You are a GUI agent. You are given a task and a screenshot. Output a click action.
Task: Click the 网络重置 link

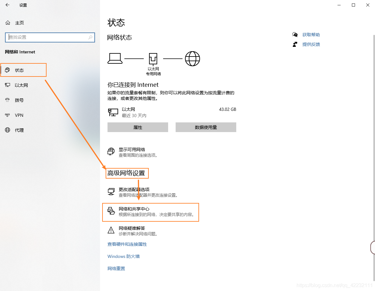116,269
